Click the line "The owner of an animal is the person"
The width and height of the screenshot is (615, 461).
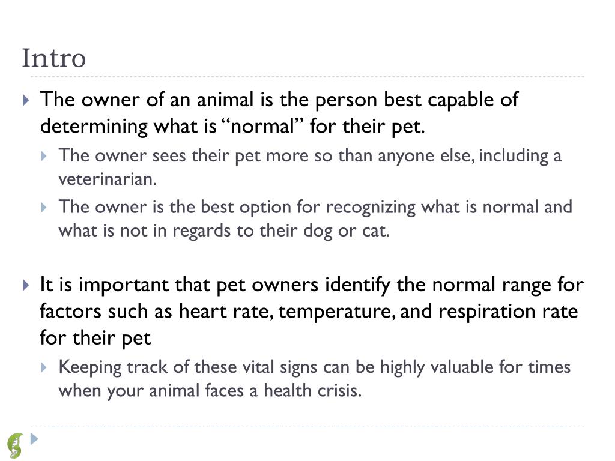(x=279, y=100)
